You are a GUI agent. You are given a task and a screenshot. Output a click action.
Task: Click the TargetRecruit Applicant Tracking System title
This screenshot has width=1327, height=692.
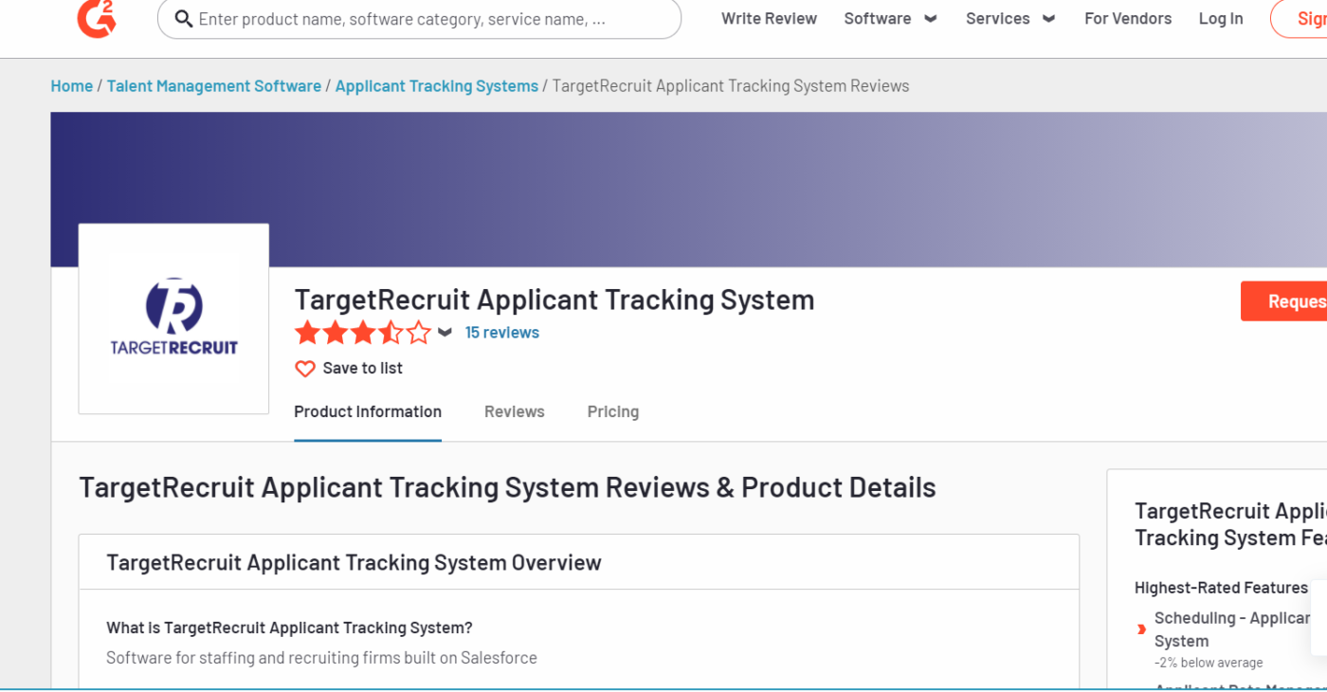(554, 300)
